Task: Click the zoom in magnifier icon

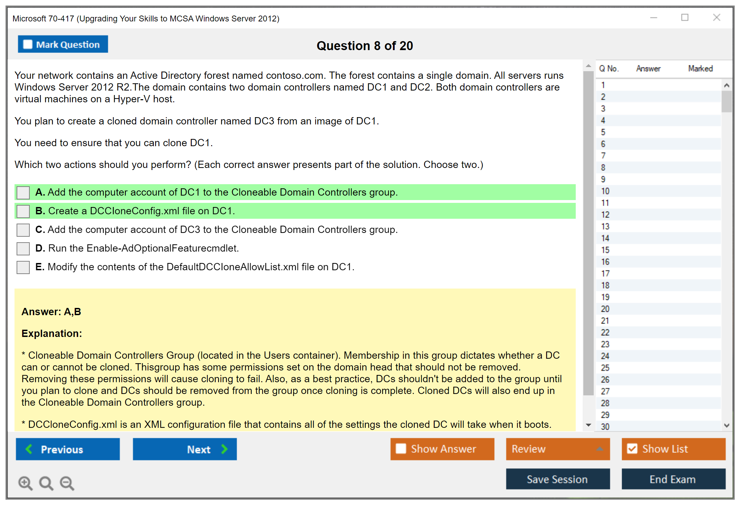Action: coord(25,483)
